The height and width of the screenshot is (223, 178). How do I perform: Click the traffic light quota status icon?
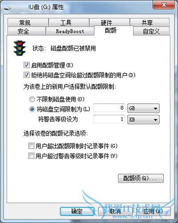coord(20,48)
